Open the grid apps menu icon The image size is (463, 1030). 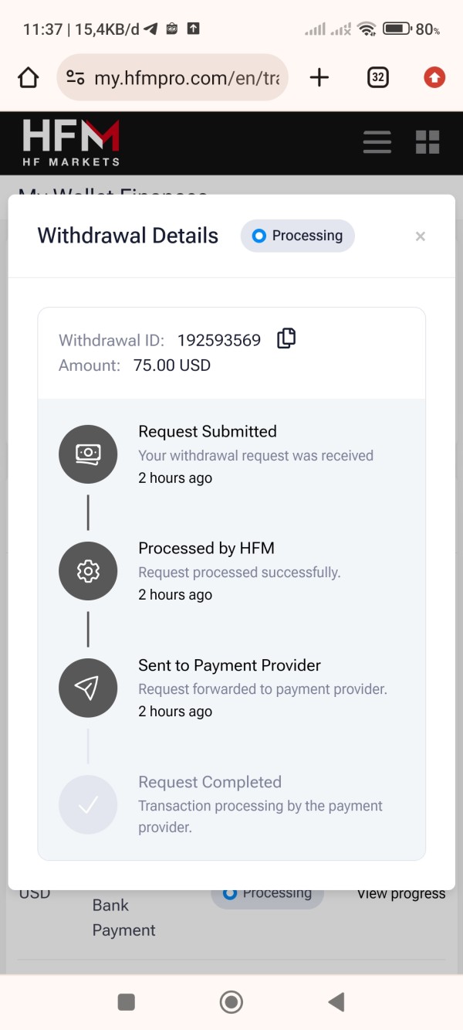[428, 142]
